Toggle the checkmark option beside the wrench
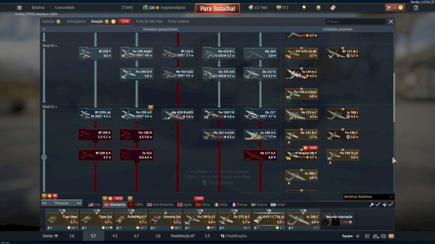435x244 pixels. point(378,204)
